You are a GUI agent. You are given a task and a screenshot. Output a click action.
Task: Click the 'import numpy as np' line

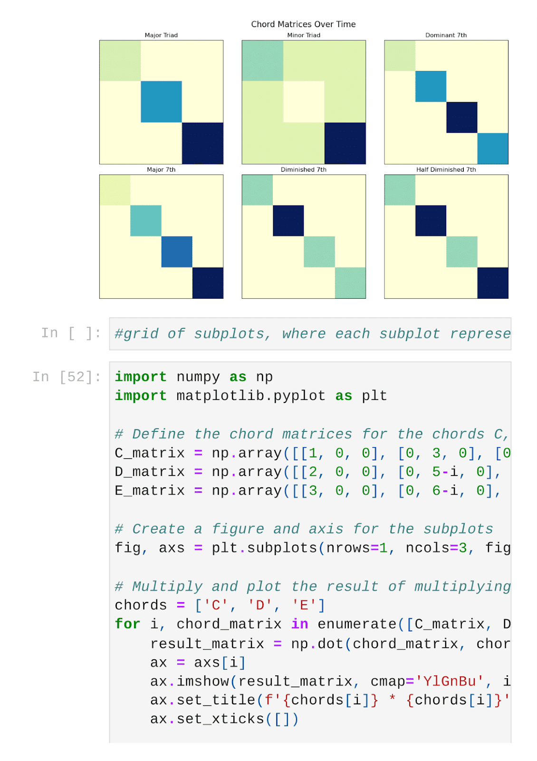pos(194,377)
